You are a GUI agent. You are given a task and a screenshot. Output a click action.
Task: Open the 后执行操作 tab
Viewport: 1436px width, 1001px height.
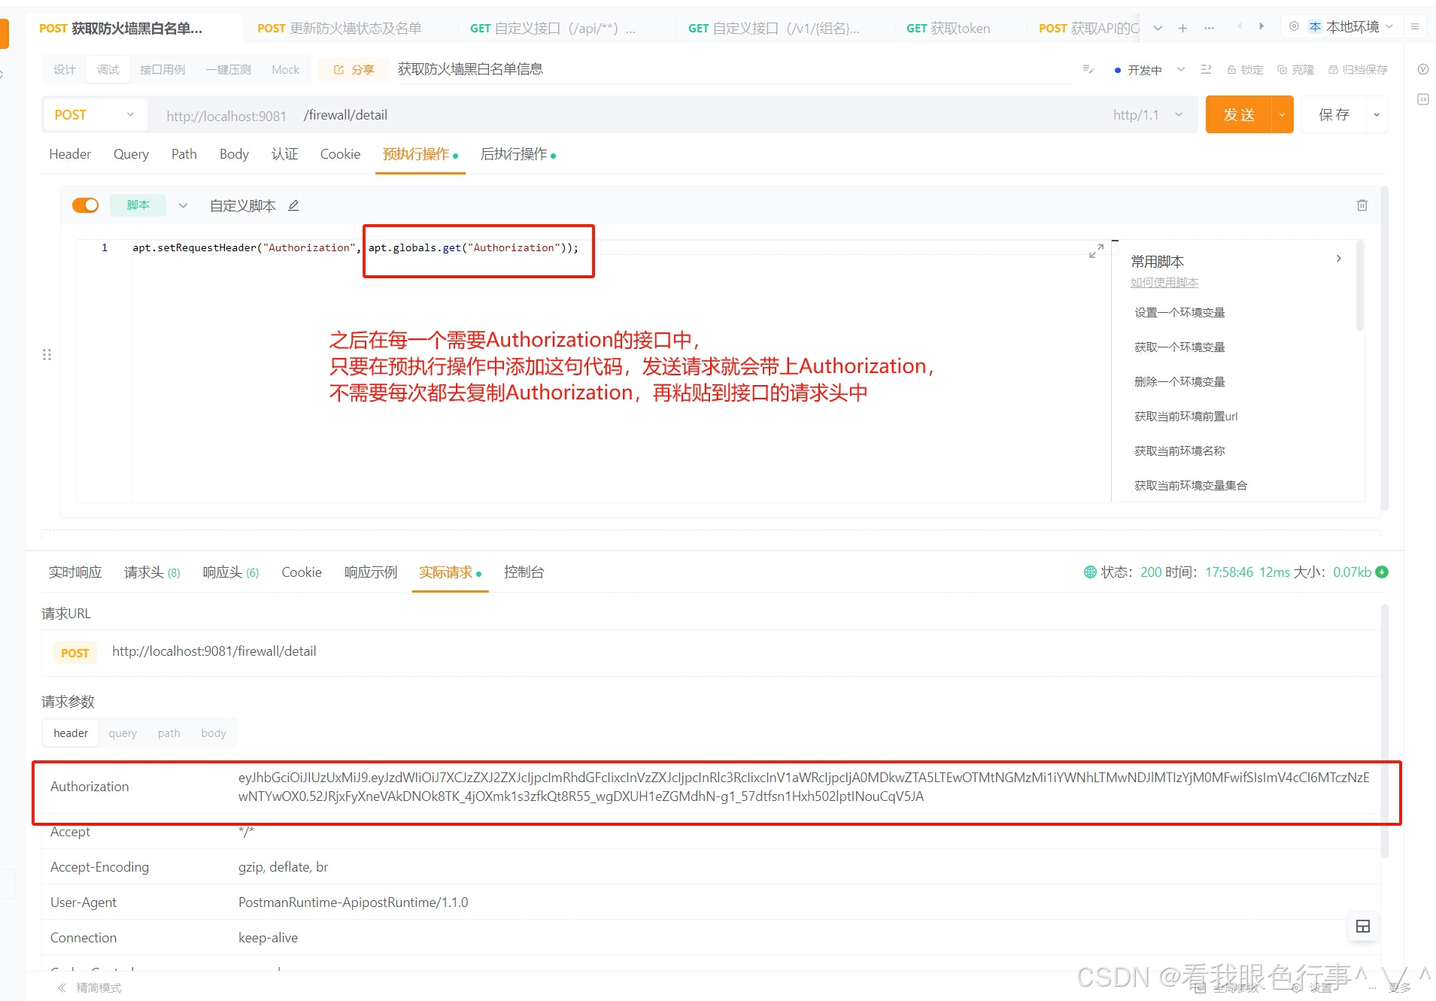pyautogui.click(x=514, y=153)
